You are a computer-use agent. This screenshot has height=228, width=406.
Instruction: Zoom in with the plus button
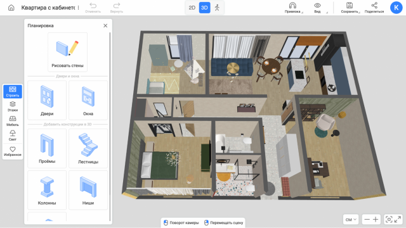[376, 220]
